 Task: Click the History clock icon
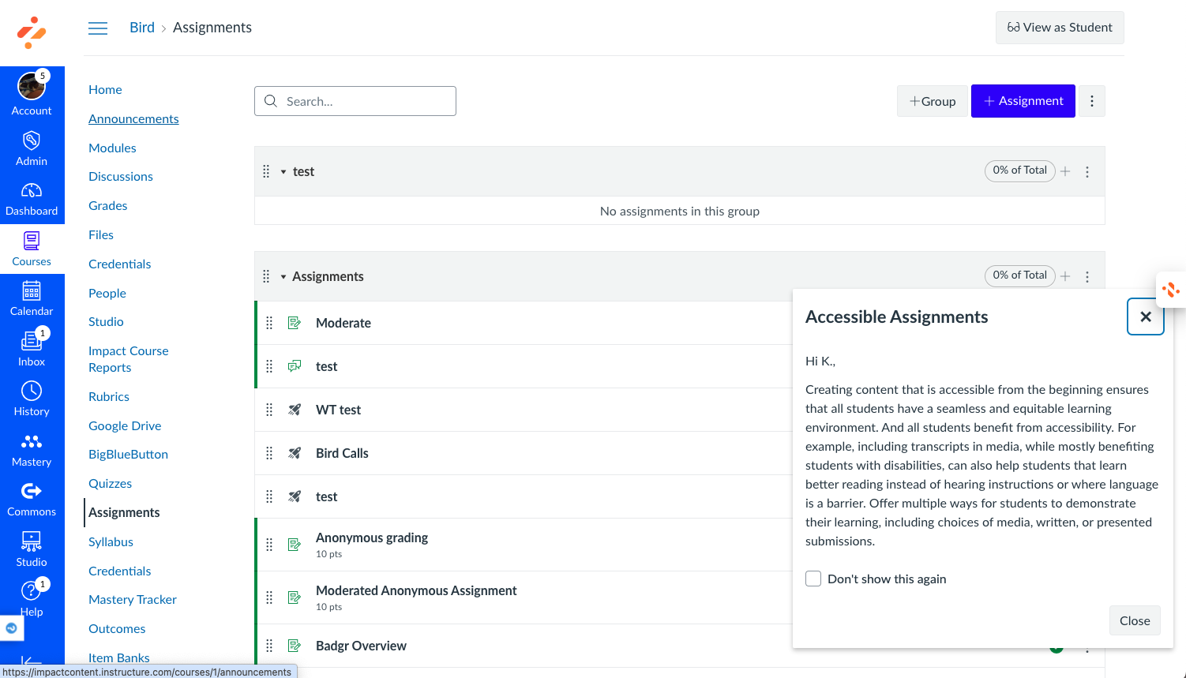point(32,391)
